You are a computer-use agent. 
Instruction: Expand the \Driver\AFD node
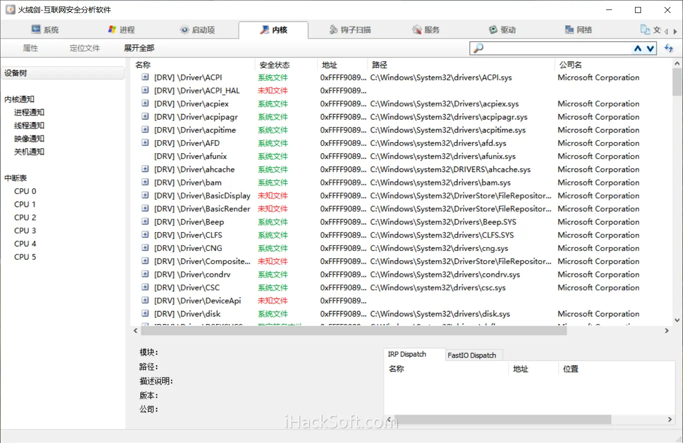pos(145,142)
